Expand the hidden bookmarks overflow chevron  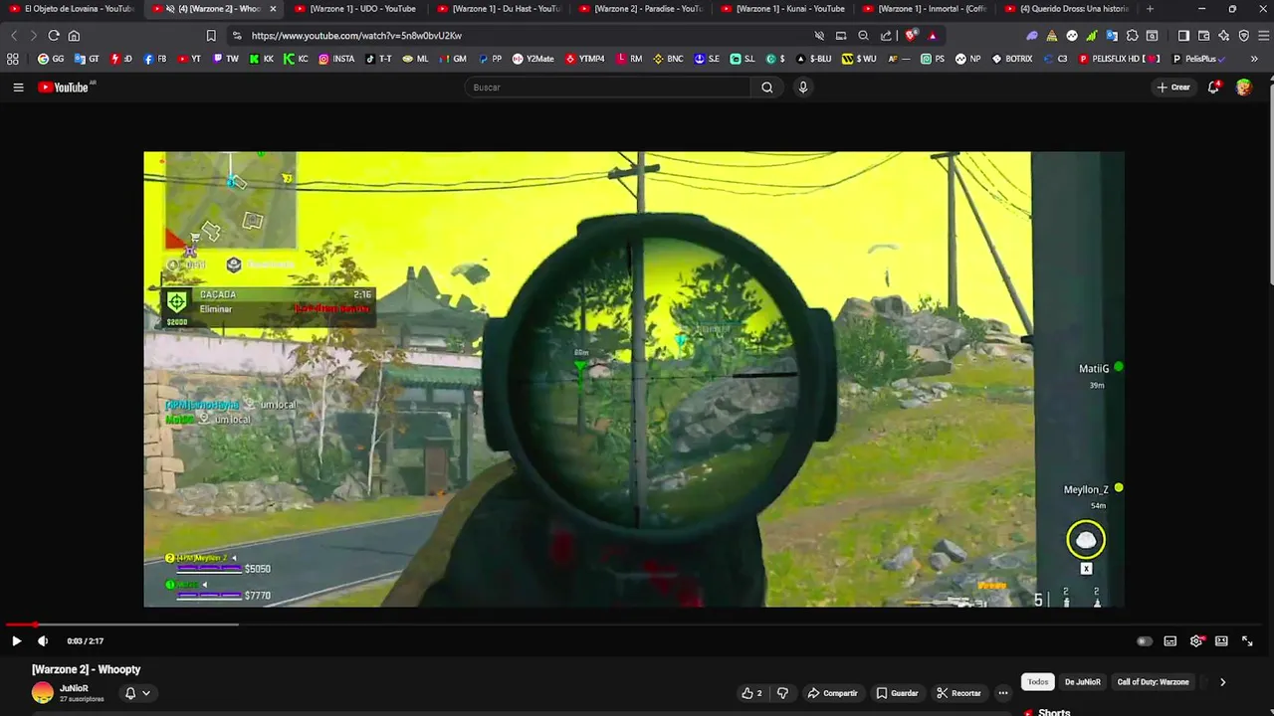1254,59
